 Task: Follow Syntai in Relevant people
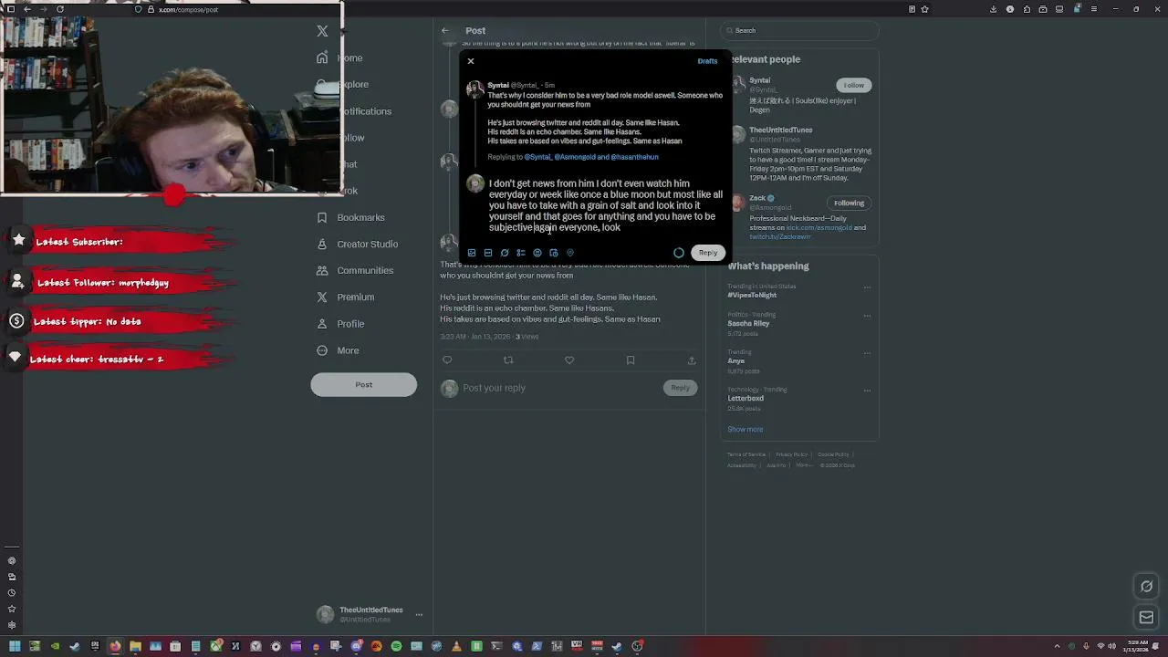pyautogui.click(x=853, y=85)
